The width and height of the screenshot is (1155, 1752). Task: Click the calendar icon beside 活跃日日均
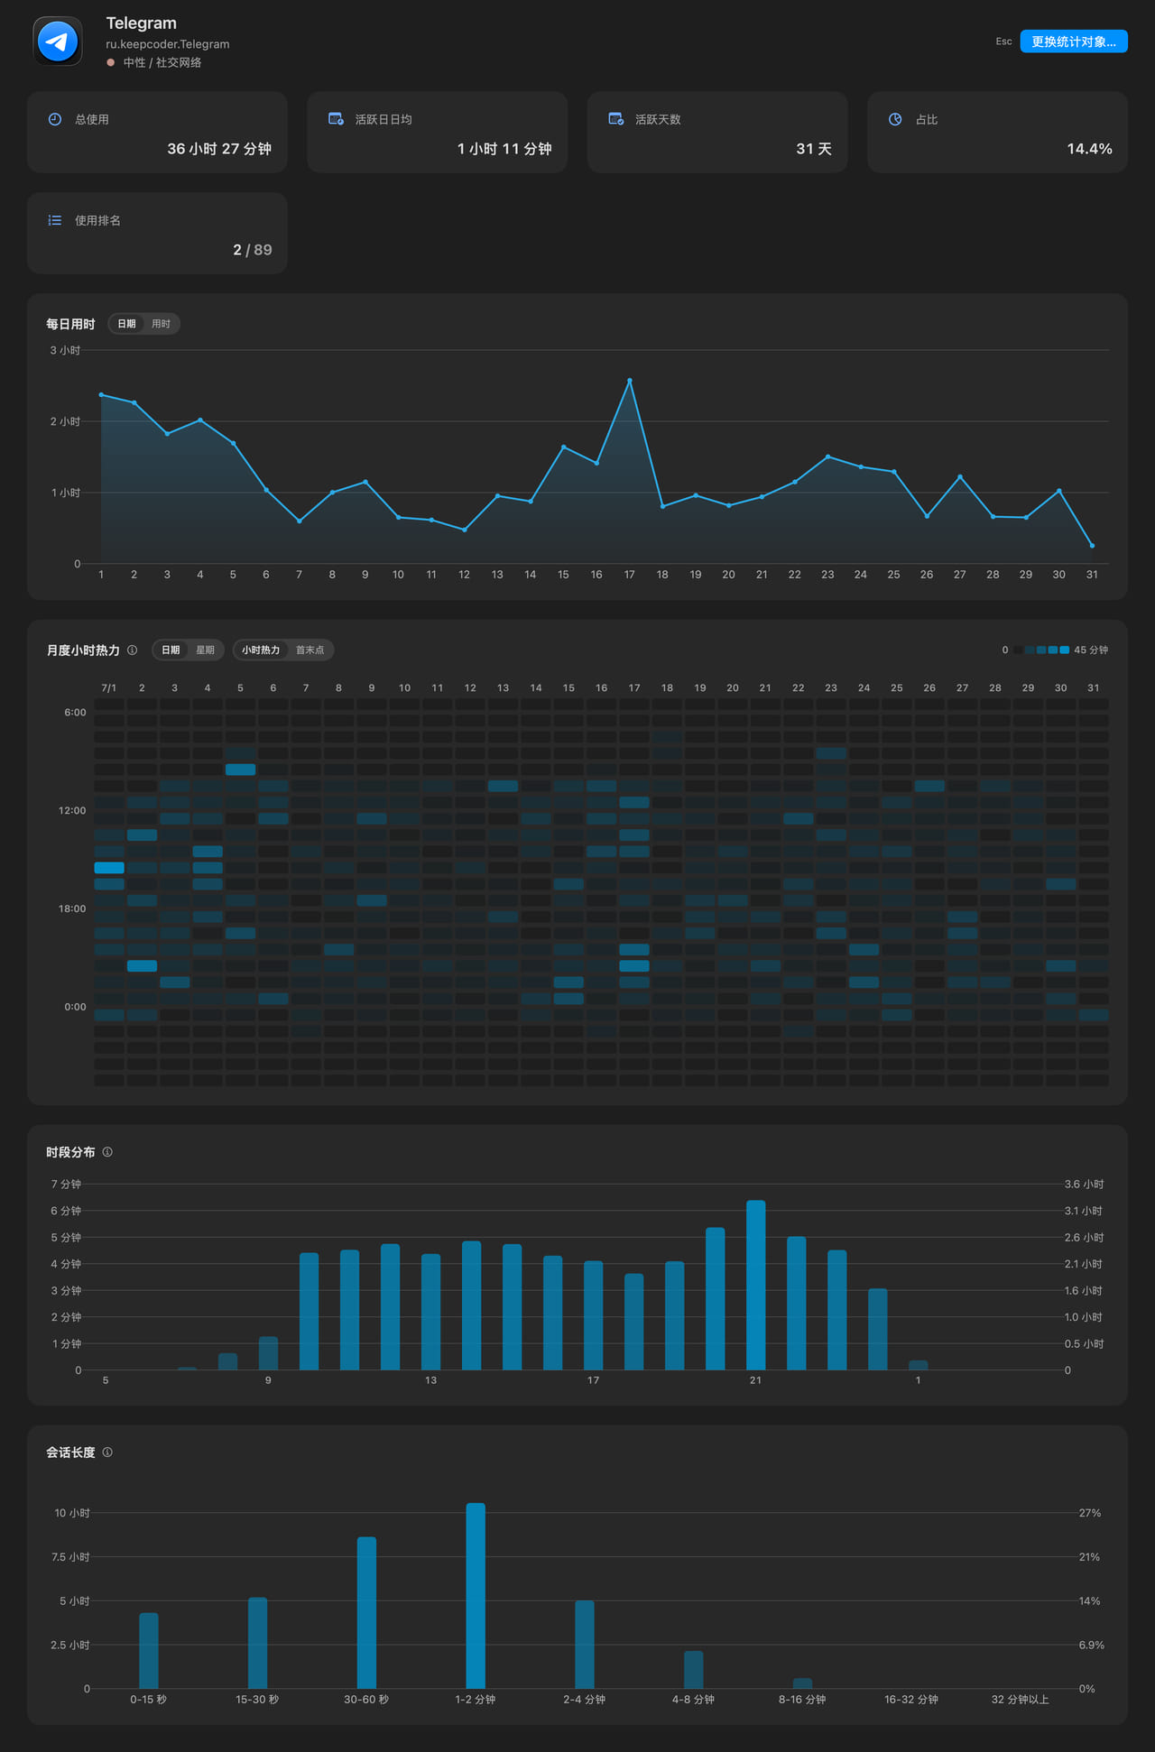coord(336,119)
